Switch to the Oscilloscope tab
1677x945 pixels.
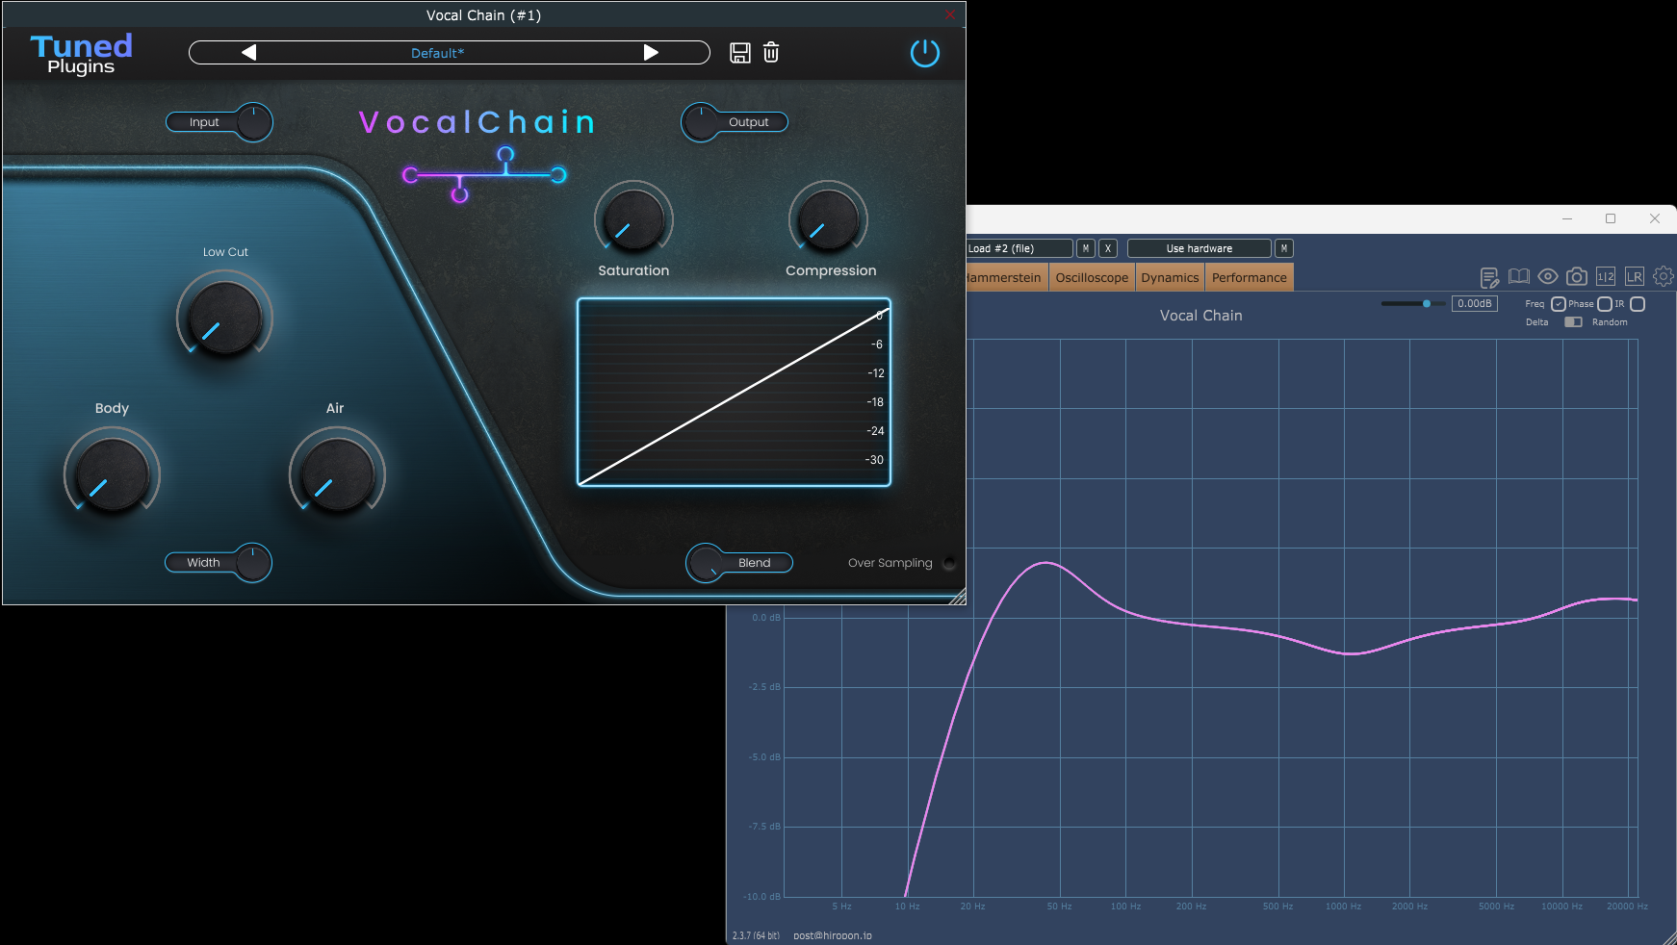1092,277
